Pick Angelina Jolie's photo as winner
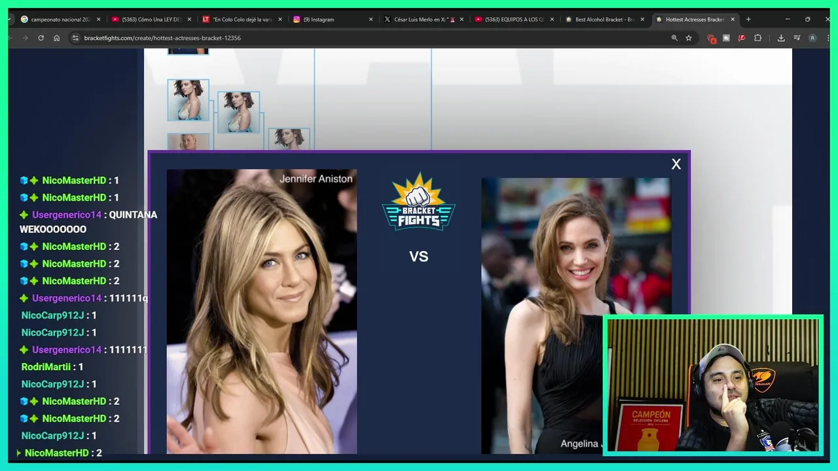Image resolution: width=838 pixels, height=471 pixels. [576, 315]
